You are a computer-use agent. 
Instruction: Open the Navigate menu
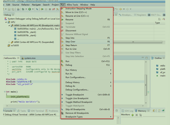pyautogui.click(x=36, y=5)
